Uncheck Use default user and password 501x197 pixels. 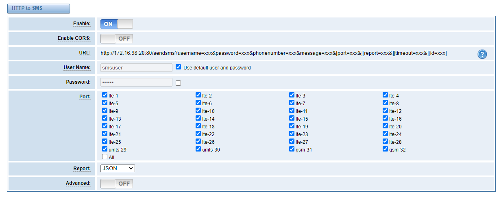pos(178,67)
